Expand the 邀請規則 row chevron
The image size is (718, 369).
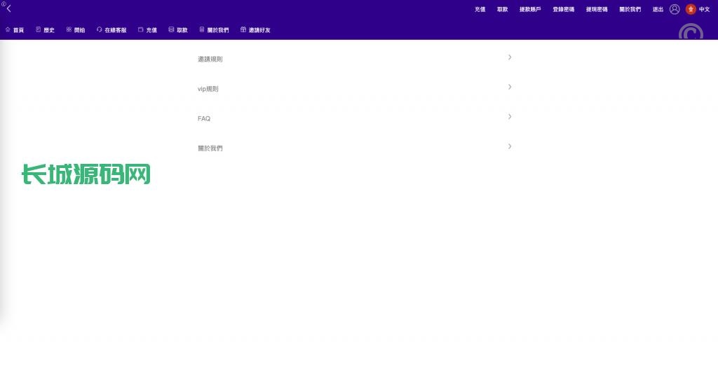pos(510,57)
